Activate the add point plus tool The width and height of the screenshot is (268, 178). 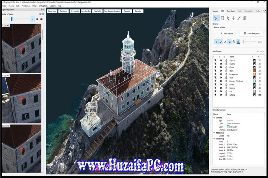tap(233, 18)
